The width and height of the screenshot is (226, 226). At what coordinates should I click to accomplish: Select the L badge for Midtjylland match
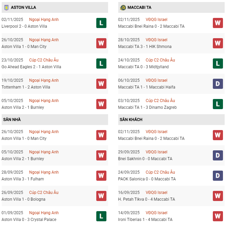218,64
